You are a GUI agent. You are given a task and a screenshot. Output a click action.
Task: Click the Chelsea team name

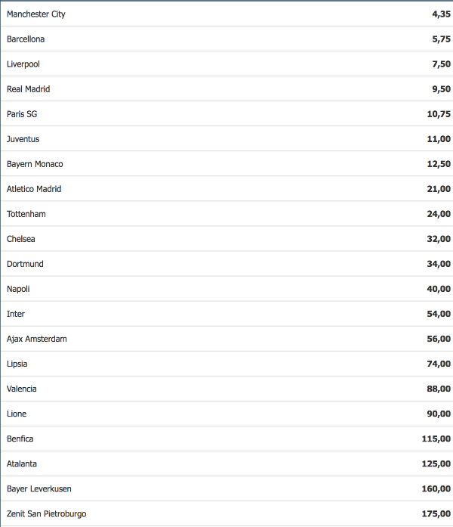20,239
